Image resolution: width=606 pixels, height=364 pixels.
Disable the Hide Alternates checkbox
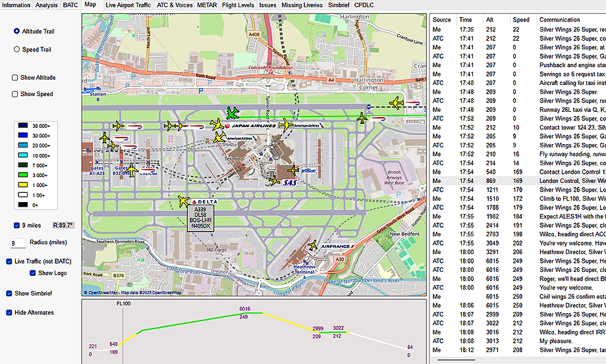pyautogui.click(x=9, y=313)
